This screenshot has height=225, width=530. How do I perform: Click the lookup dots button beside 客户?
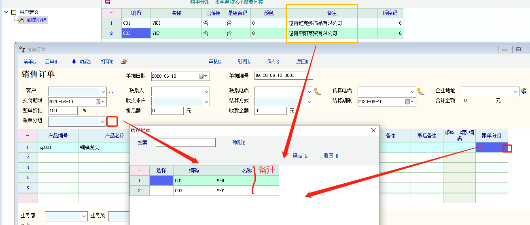(111, 91)
